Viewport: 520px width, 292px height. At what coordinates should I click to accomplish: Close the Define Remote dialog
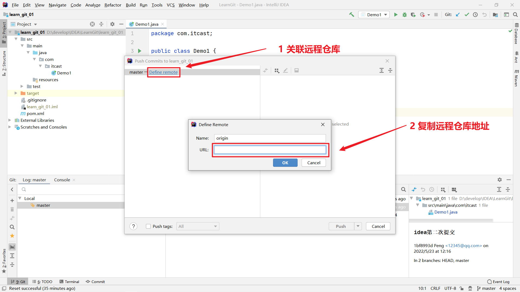(x=323, y=124)
